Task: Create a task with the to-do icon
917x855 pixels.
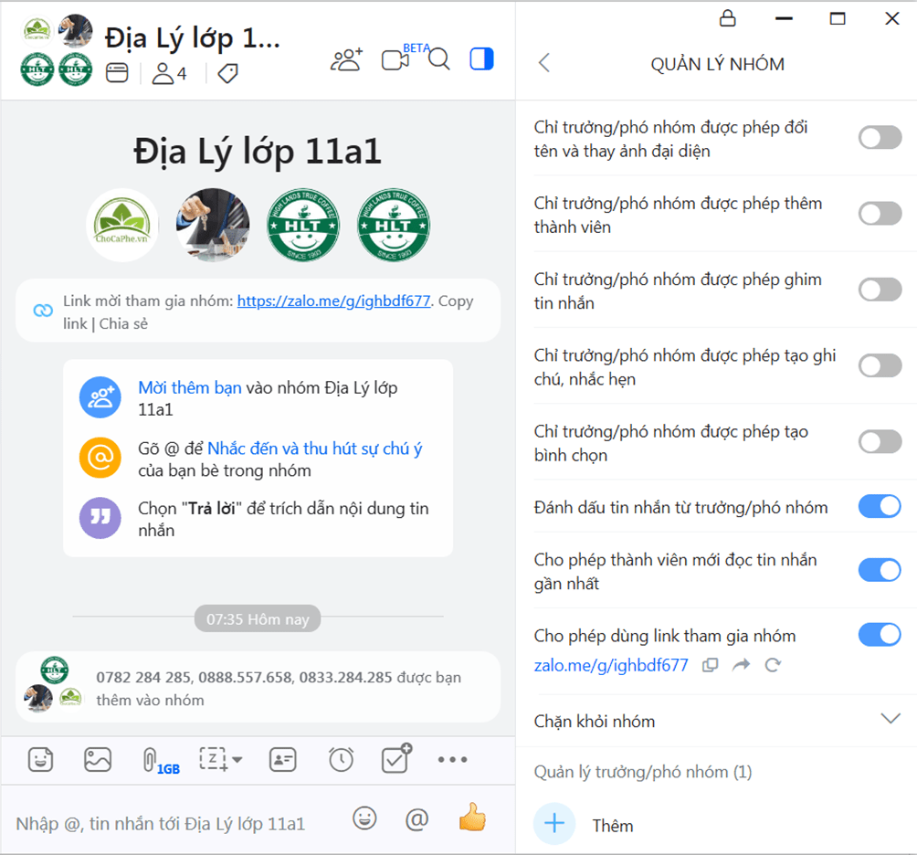Action: [x=395, y=759]
